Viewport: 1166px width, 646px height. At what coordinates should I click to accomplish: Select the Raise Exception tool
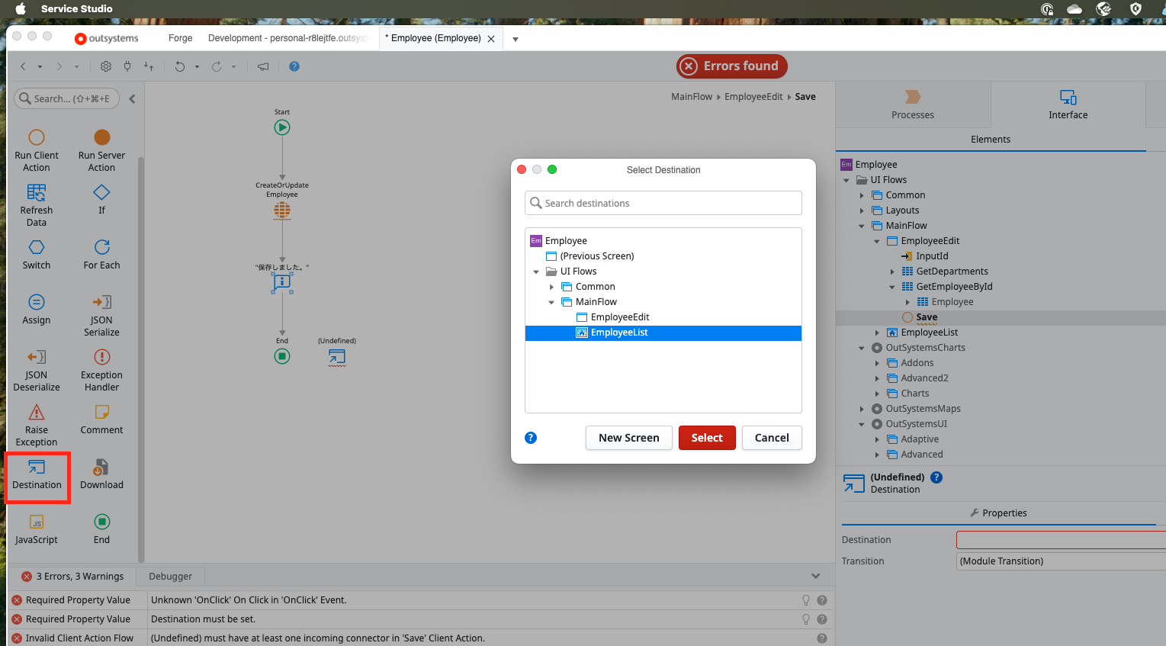coord(37,425)
